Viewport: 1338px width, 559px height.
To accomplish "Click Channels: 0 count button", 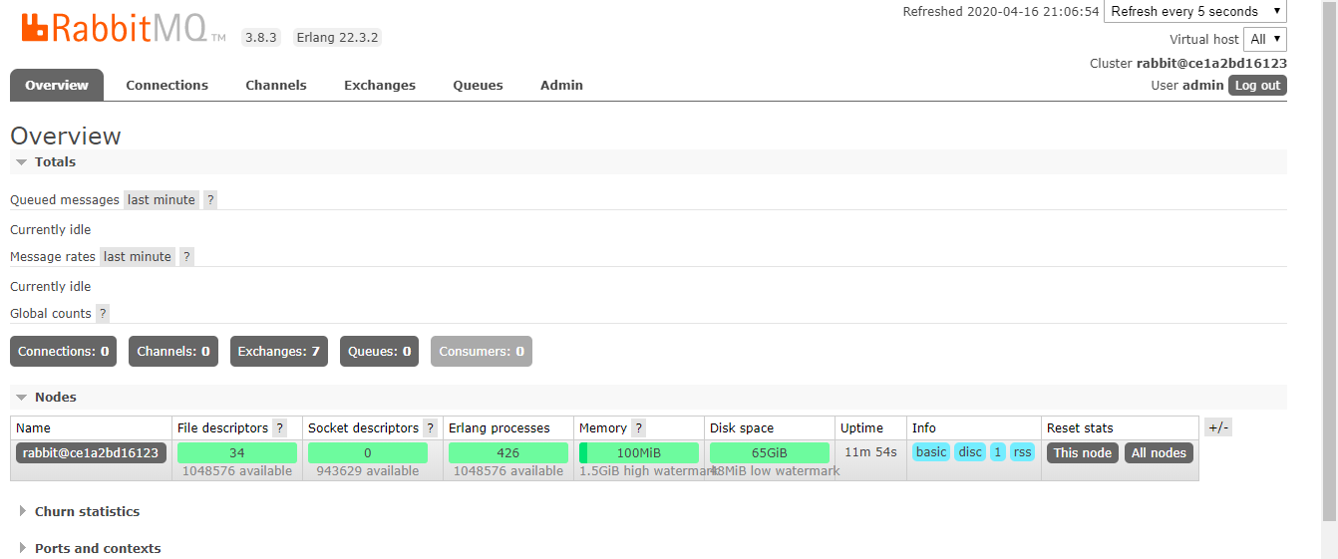I will 173,351.
